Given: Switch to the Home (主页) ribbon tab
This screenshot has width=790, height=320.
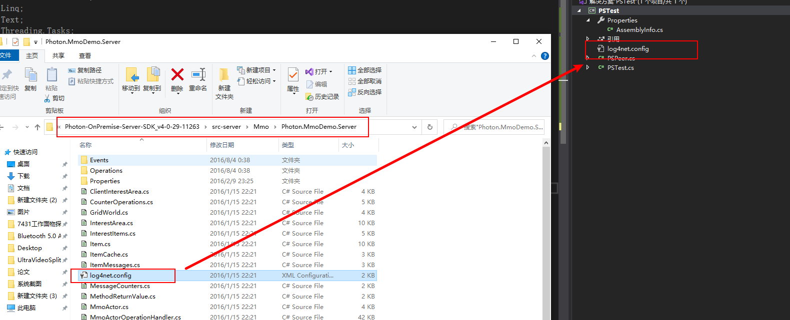Looking at the screenshot, I should (32, 55).
